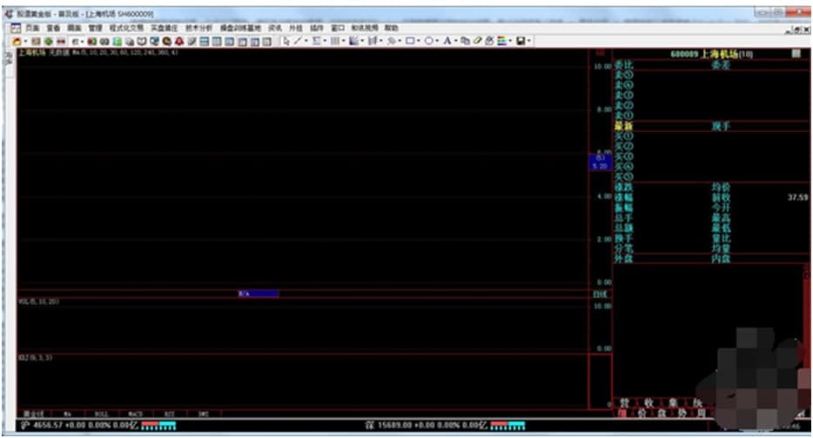The image size is (813, 438).
Task: Select the text 'A' annotation tool
Action: (447, 41)
